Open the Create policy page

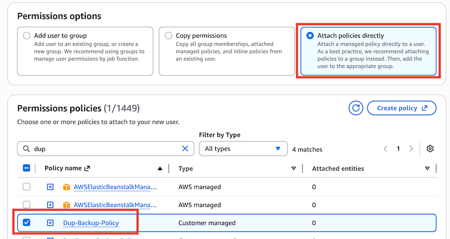tap(402, 108)
